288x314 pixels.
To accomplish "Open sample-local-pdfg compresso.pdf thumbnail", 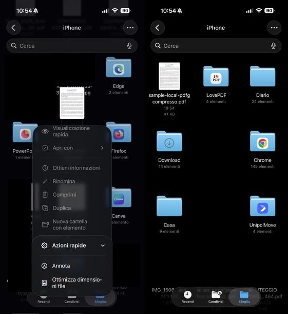I will click(x=169, y=76).
